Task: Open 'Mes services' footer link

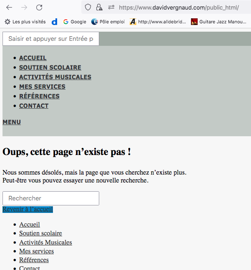Action: [x=36, y=251]
